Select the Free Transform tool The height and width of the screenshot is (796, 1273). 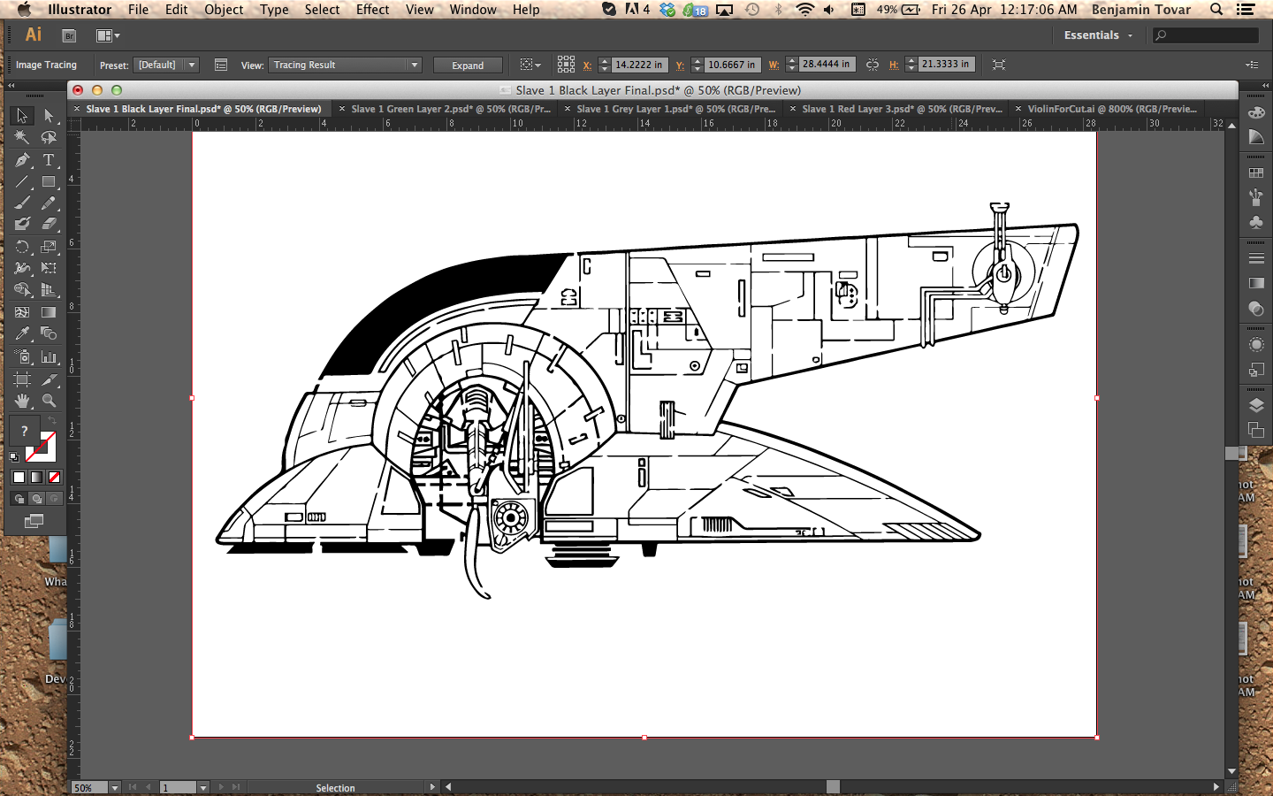[x=49, y=268]
